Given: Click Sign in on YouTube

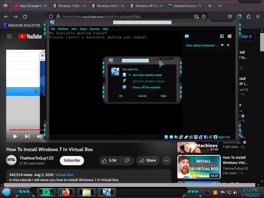Looking at the screenshot, I should tap(246, 36).
